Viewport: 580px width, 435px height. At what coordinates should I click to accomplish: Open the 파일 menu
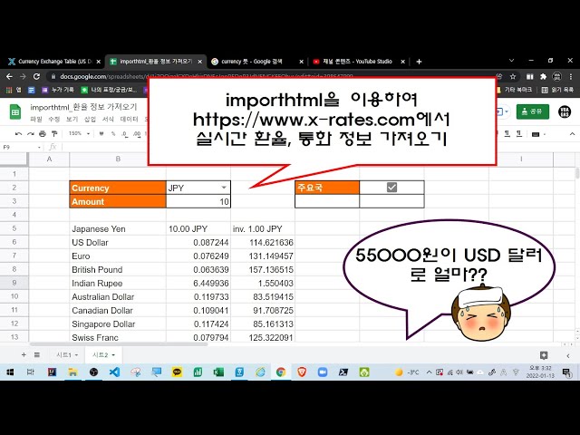(36, 119)
